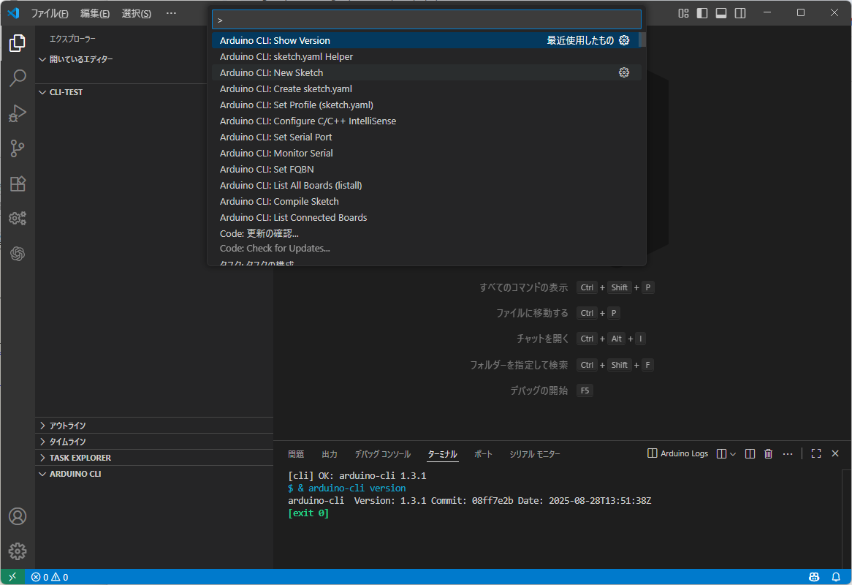Click the command palette input field
Viewport: 852px width, 585px height.
pyautogui.click(x=426, y=20)
